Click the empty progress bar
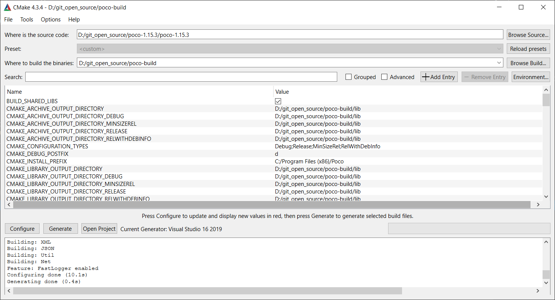The width and height of the screenshot is (555, 300). [x=469, y=228]
